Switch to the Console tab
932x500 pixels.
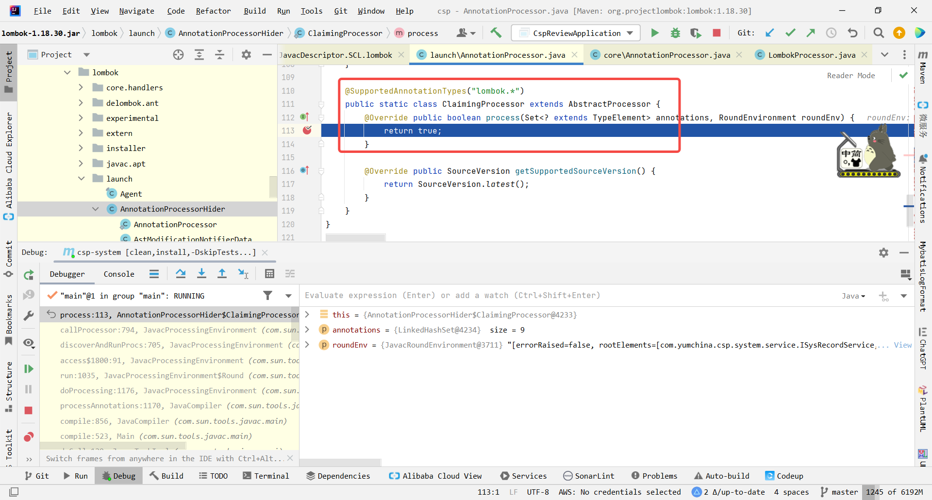coord(119,274)
